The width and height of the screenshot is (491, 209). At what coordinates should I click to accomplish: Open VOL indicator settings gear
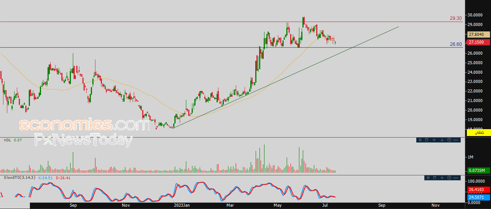pyautogui.click(x=449, y=140)
